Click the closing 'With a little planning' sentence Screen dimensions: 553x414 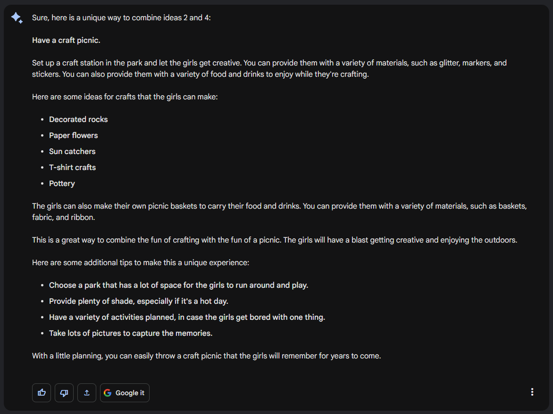pyautogui.click(x=206, y=356)
